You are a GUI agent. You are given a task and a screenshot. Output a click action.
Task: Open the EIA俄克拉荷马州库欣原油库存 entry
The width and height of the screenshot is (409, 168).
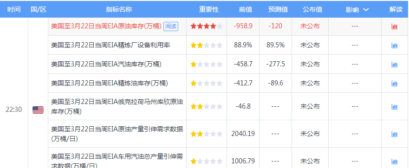point(117,106)
